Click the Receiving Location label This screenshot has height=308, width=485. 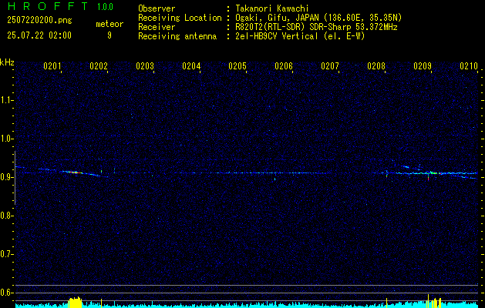tap(180, 18)
